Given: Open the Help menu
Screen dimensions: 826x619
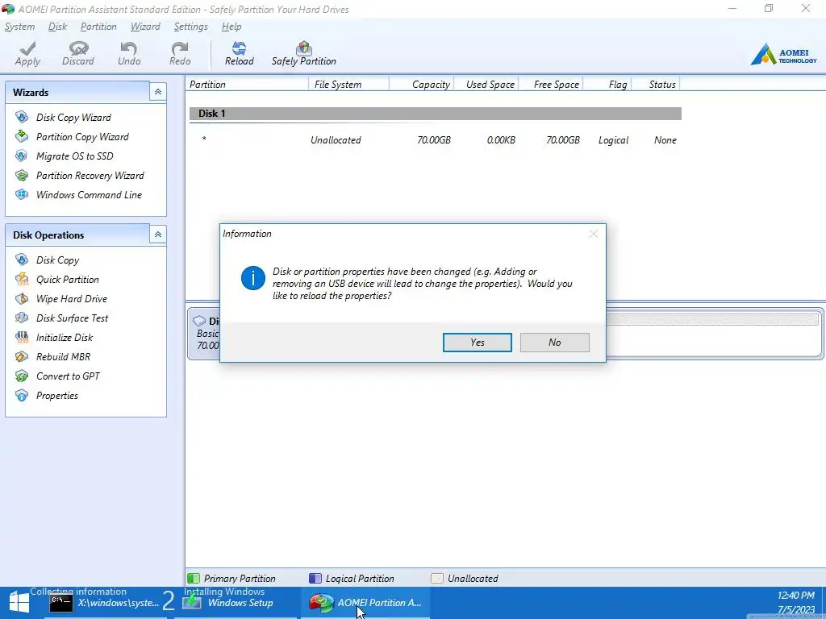Looking at the screenshot, I should click(x=232, y=27).
